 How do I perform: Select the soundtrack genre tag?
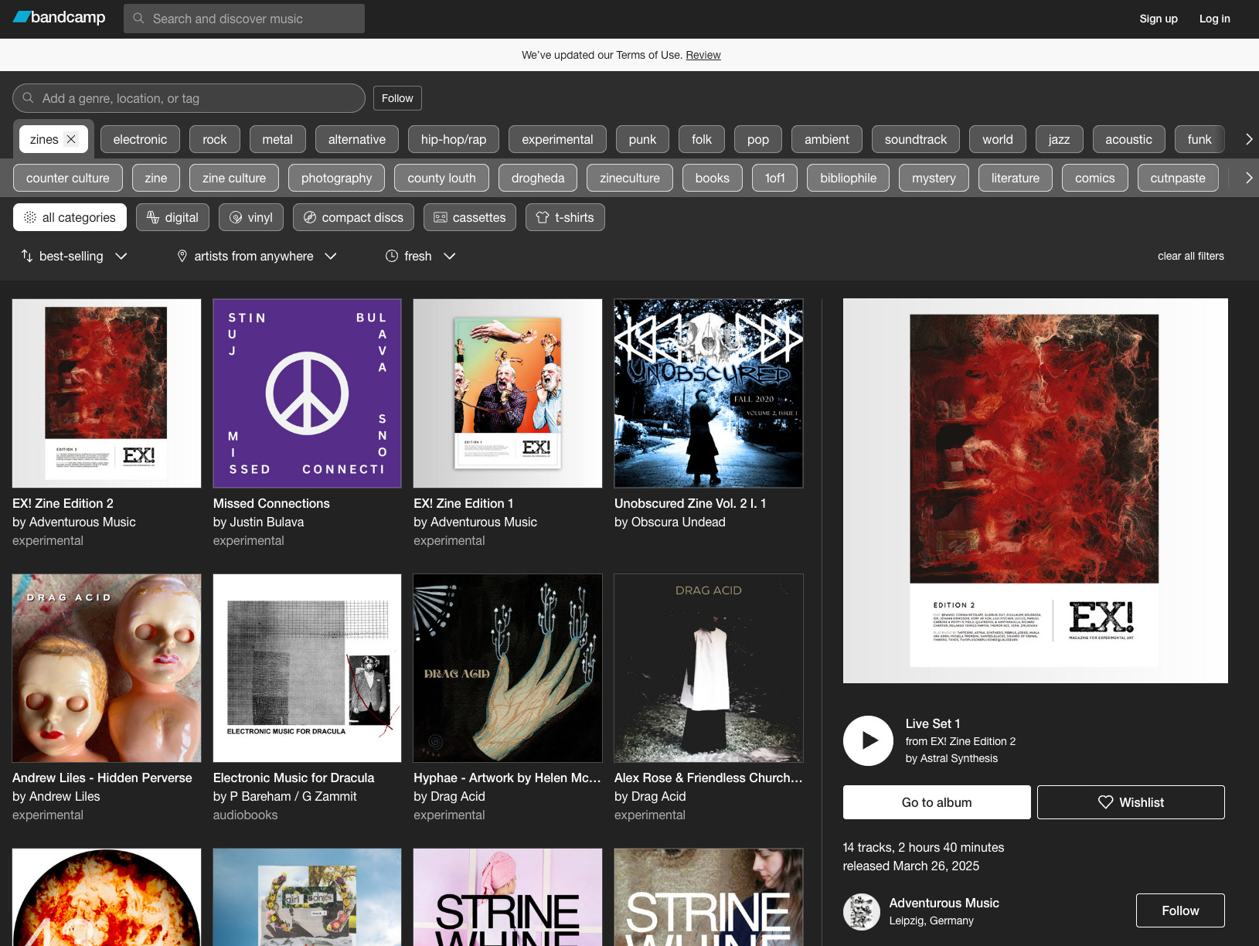tap(916, 139)
